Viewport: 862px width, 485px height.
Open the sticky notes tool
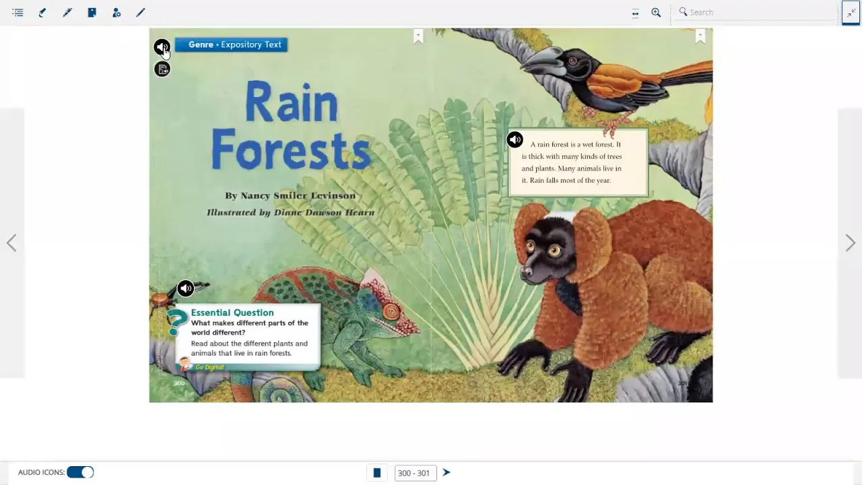tap(92, 12)
